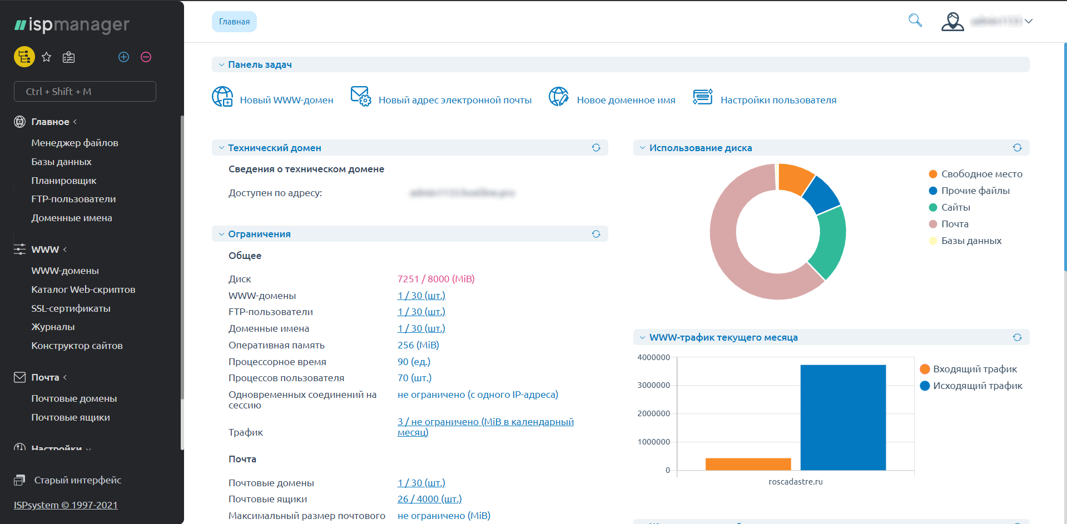Refresh the Использование диска chart
The image size is (1067, 524).
(x=1017, y=148)
